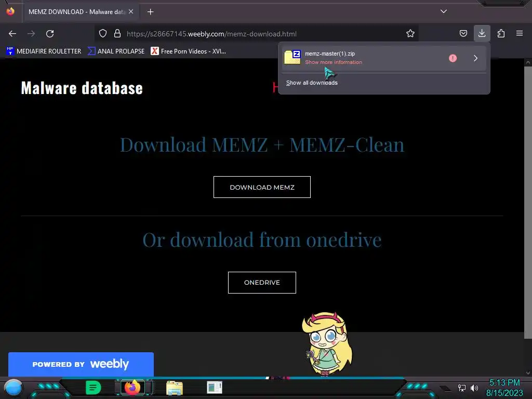Open the Firefox application menu
Image resolution: width=532 pixels, height=399 pixels.
(520, 33)
